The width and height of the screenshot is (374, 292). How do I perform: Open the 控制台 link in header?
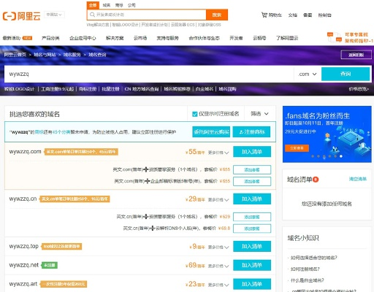pos(324,15)
